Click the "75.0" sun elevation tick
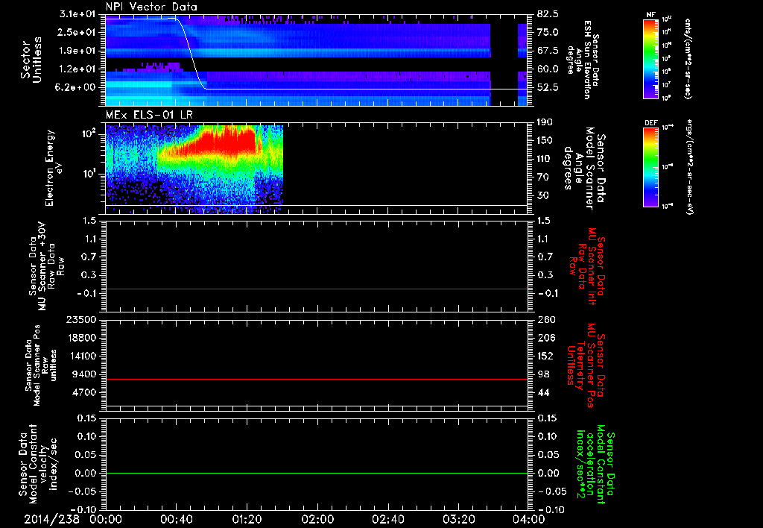 pos(548,32)
